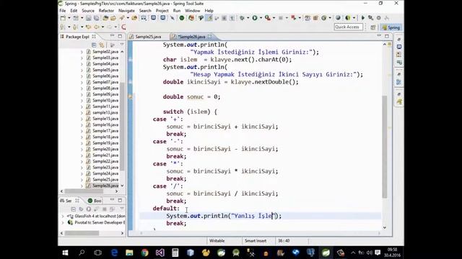This screenshot has height=259, width=462.
Task: Open File Explorer from the taskbar
Action: pyautogui.click(x=129, y=253)
